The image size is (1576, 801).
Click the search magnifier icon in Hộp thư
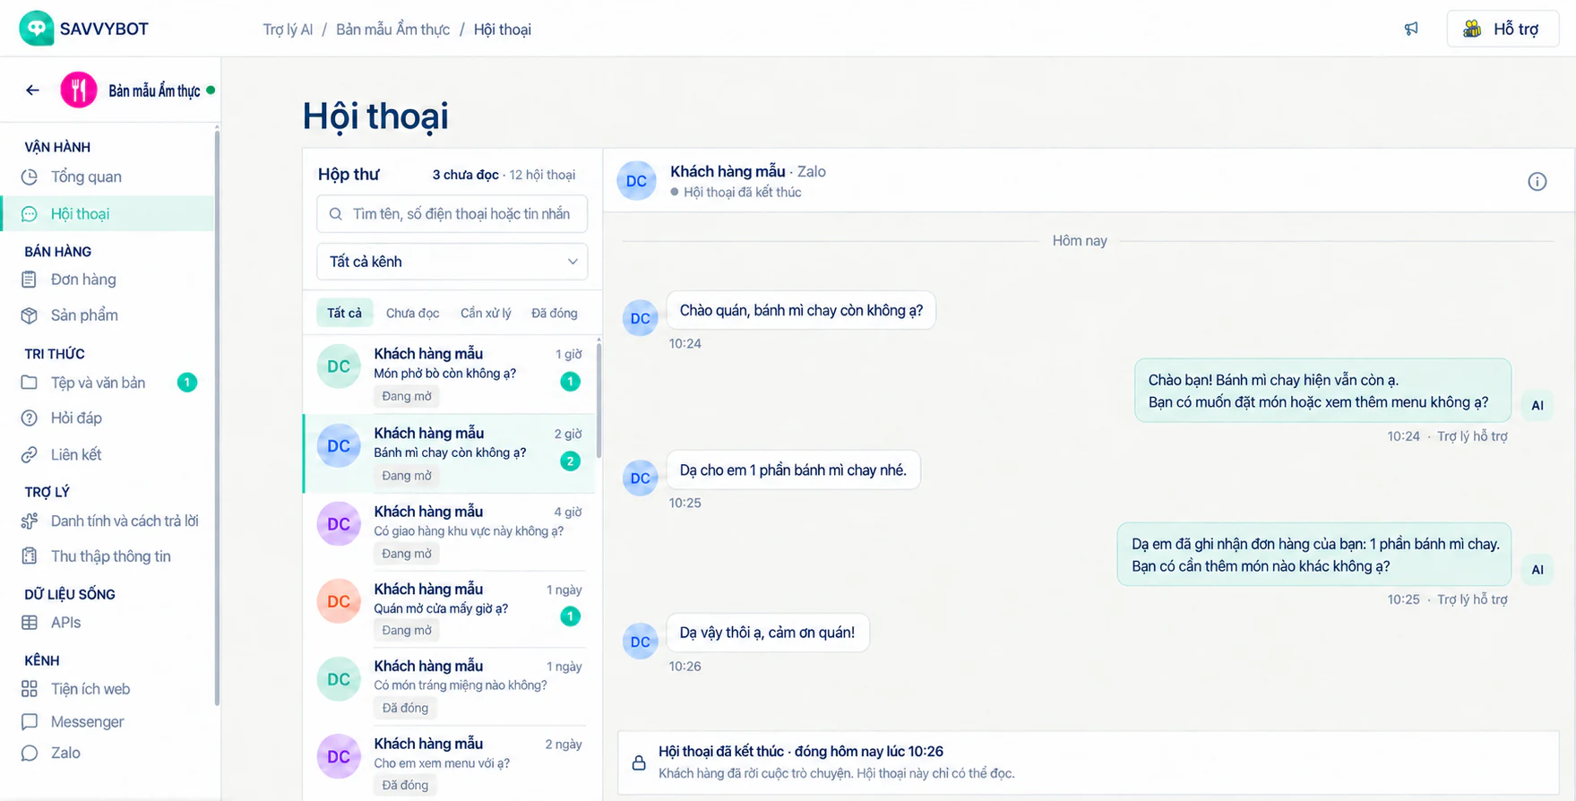[x=336, y=214]
